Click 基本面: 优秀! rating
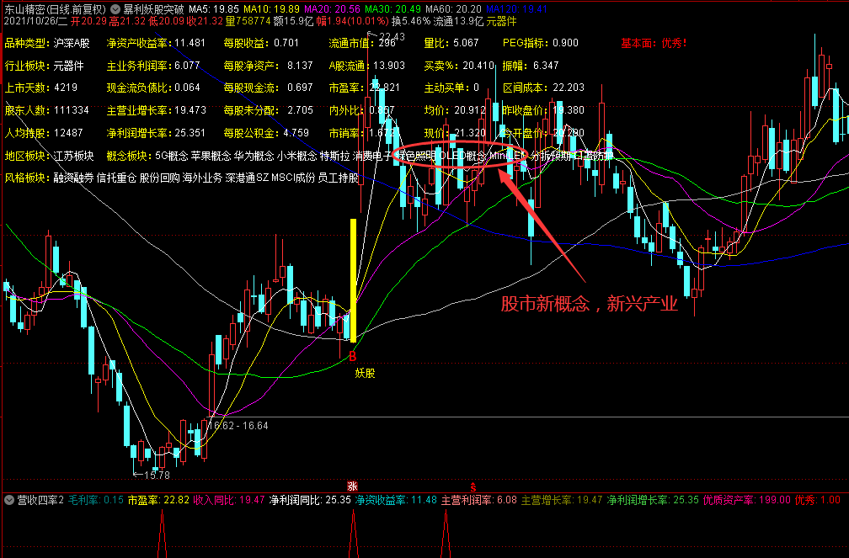 654,43
